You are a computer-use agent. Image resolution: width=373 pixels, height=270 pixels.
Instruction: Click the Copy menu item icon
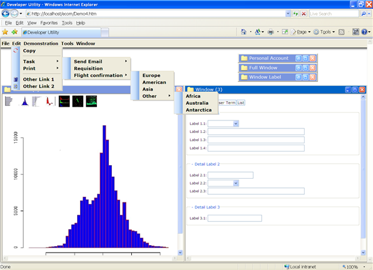16,50
